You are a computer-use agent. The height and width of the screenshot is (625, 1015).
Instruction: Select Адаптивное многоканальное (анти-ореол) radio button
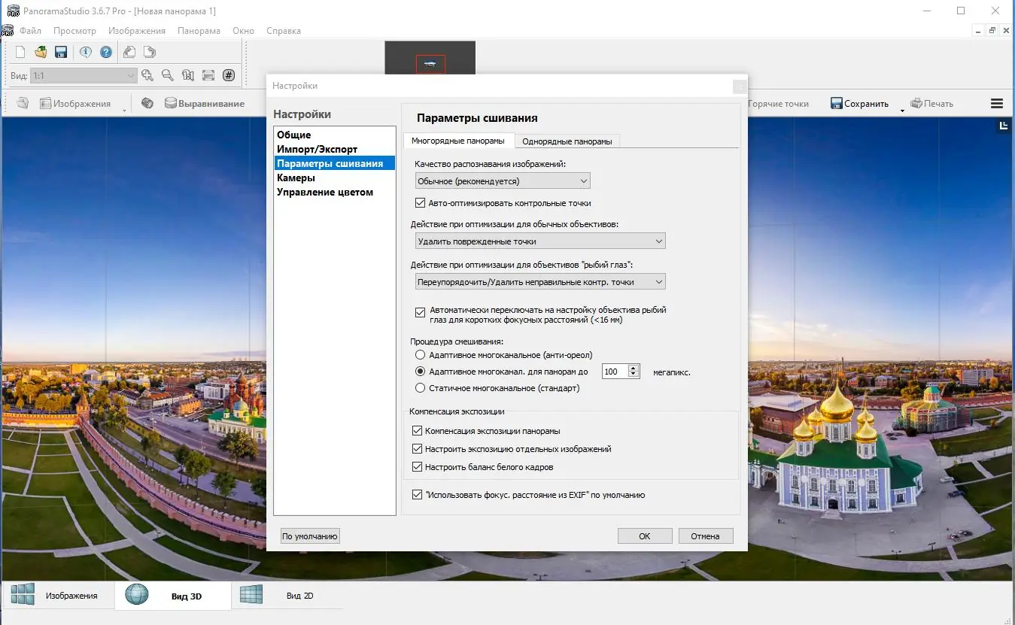[x=420, y=354]
